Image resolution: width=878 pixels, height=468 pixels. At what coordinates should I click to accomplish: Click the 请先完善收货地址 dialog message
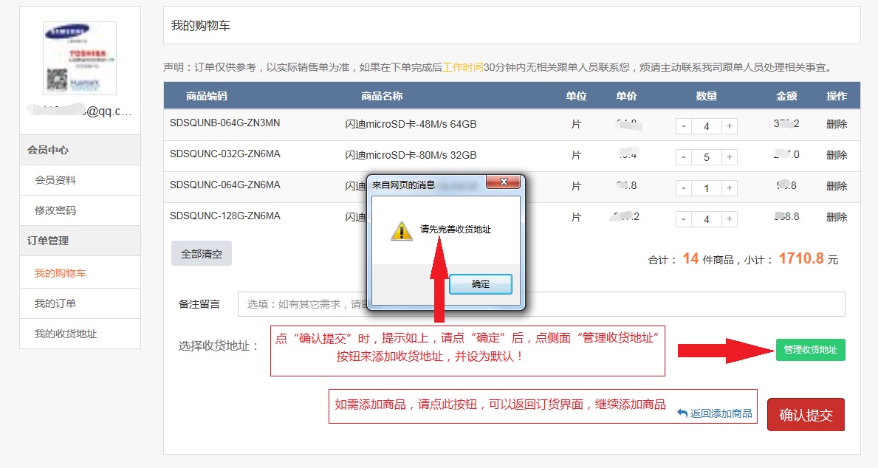455,230
